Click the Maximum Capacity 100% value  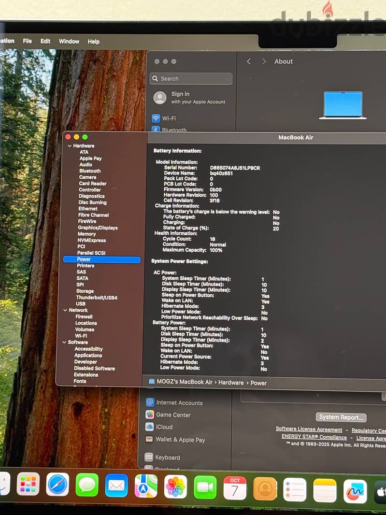[216, 250]
